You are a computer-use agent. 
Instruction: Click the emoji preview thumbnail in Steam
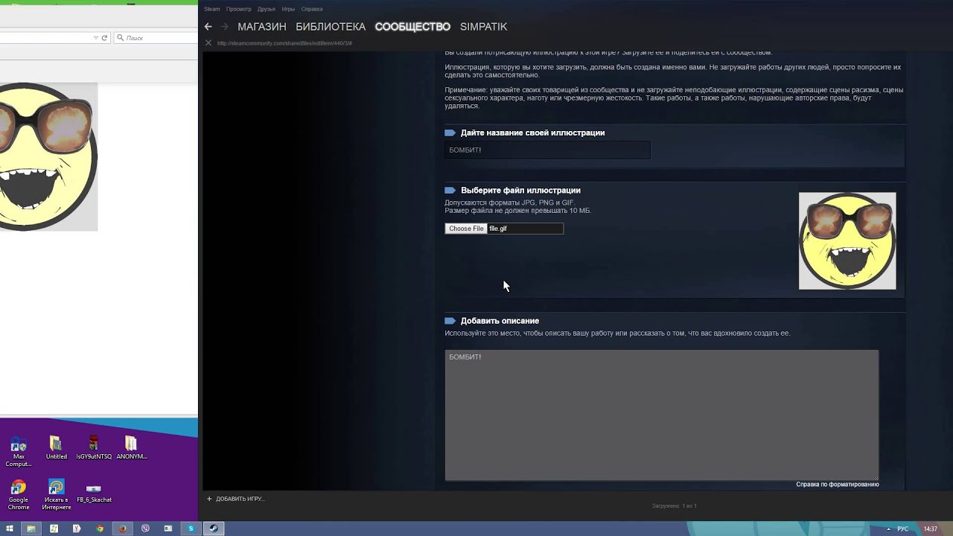[x=847, y=240]
